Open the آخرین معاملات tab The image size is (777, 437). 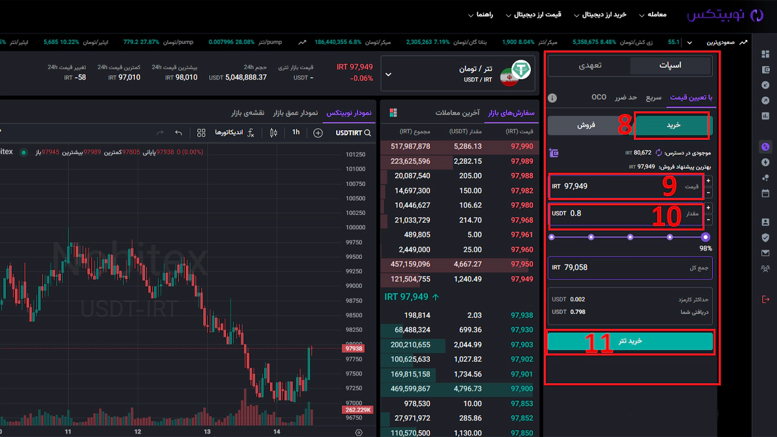coord(457,113)
